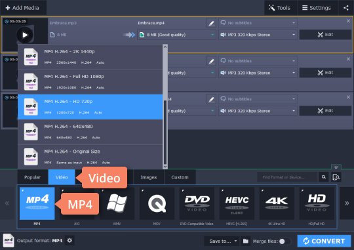Click the pencil rename icon for Embrace.mp4
Screen dimensions: 354x250
pyautogui.click(x=211, y=23)
